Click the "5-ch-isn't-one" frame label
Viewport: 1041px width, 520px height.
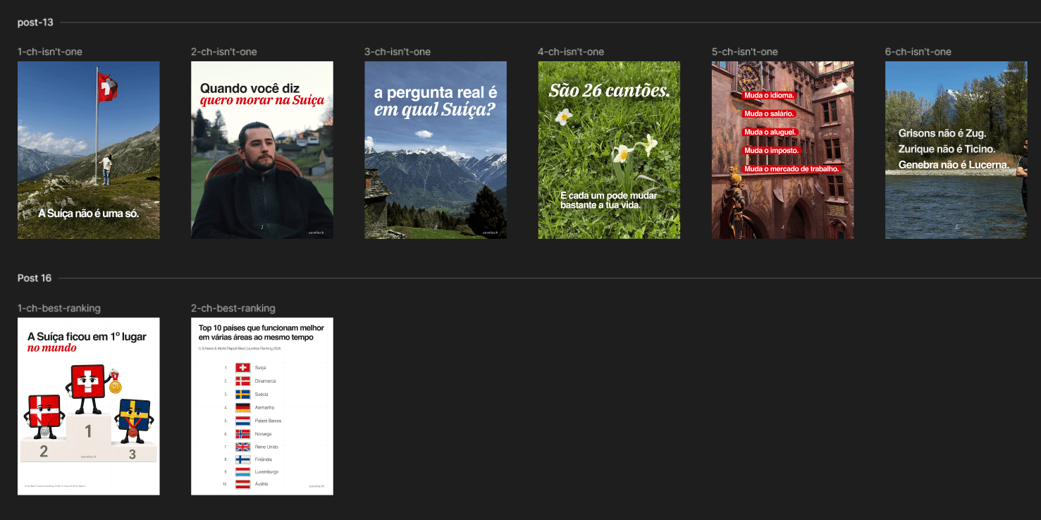pyautogui.click(x=745, y=51)
